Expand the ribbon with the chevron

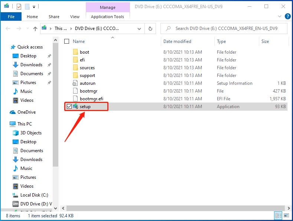[280, 16]
